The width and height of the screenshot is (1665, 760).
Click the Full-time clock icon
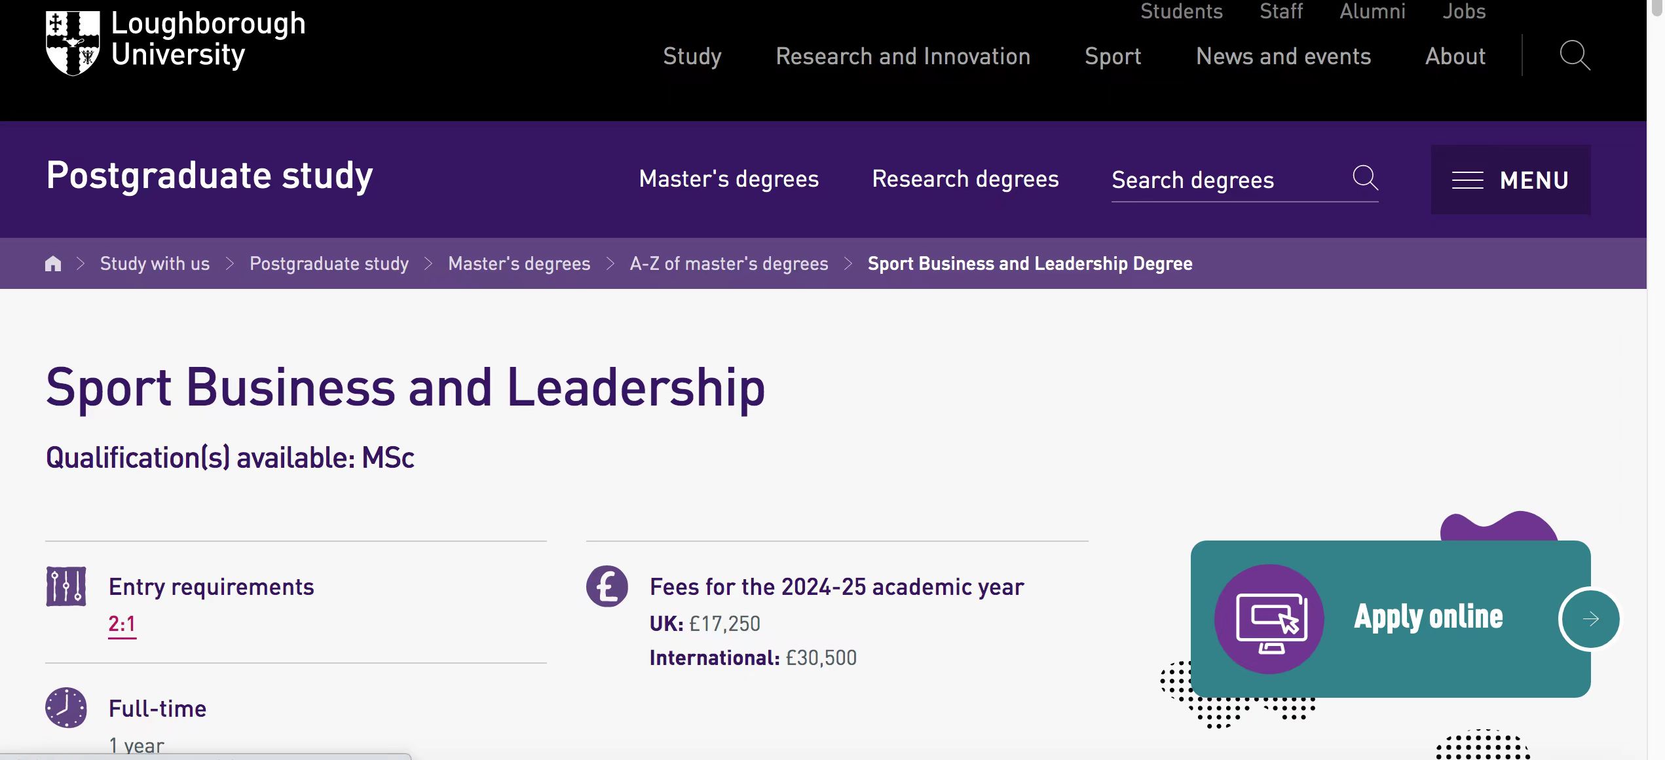click(66, 708)
